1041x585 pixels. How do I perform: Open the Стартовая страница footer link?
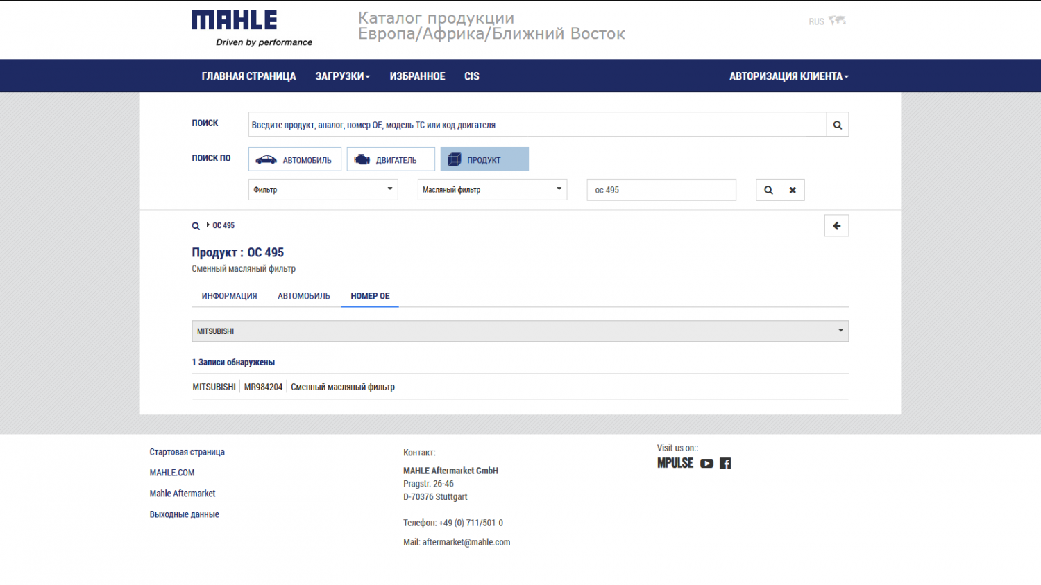pos(187,452)
